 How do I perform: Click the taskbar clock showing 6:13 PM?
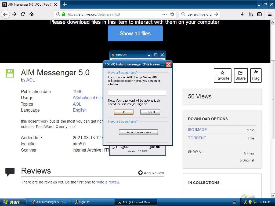click(x=265, y=202)
